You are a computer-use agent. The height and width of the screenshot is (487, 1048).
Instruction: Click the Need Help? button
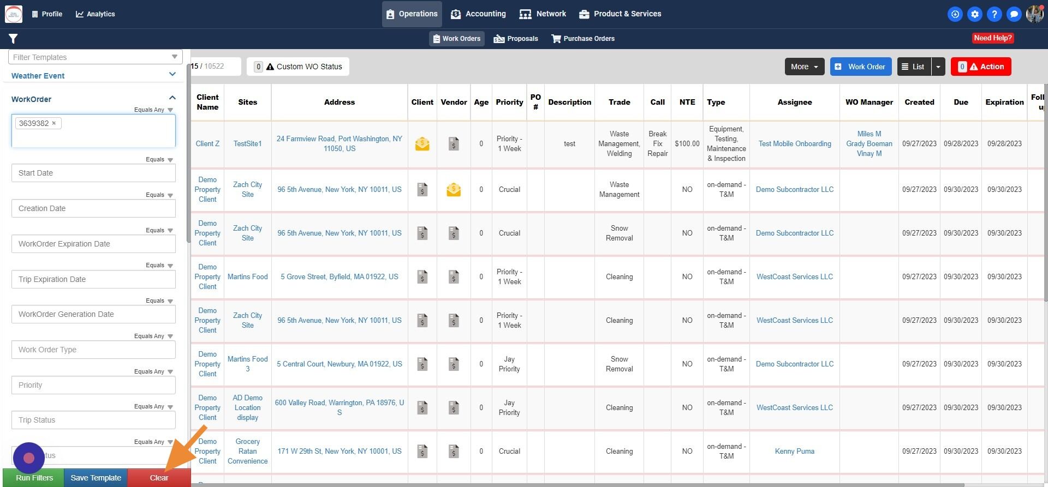tap(993, 38)
